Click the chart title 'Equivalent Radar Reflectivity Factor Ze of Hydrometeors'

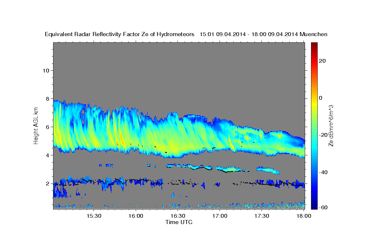119,34
